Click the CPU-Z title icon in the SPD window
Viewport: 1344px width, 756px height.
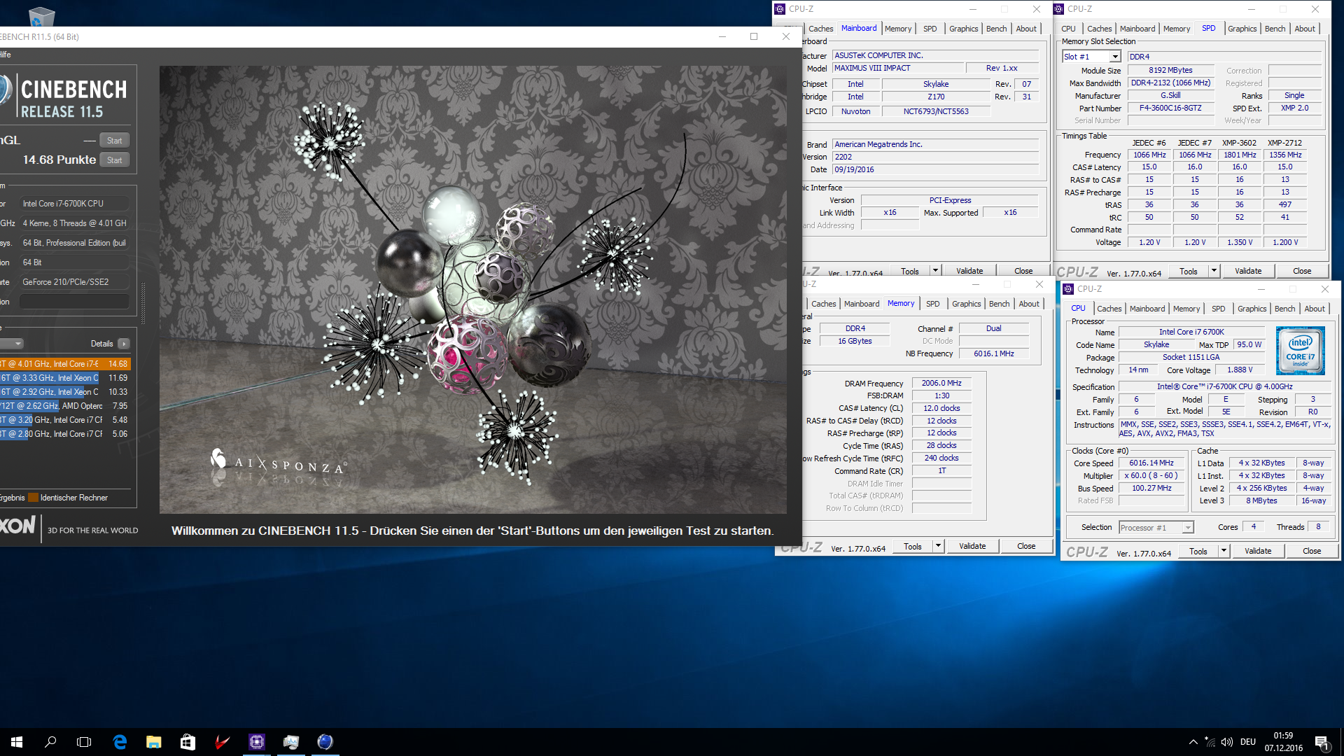(1059, 9)
